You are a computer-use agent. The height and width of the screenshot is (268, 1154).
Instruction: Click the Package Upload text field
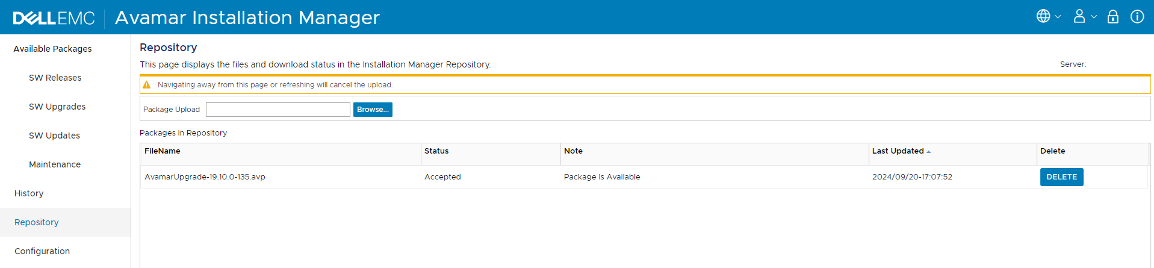(278, 110)
